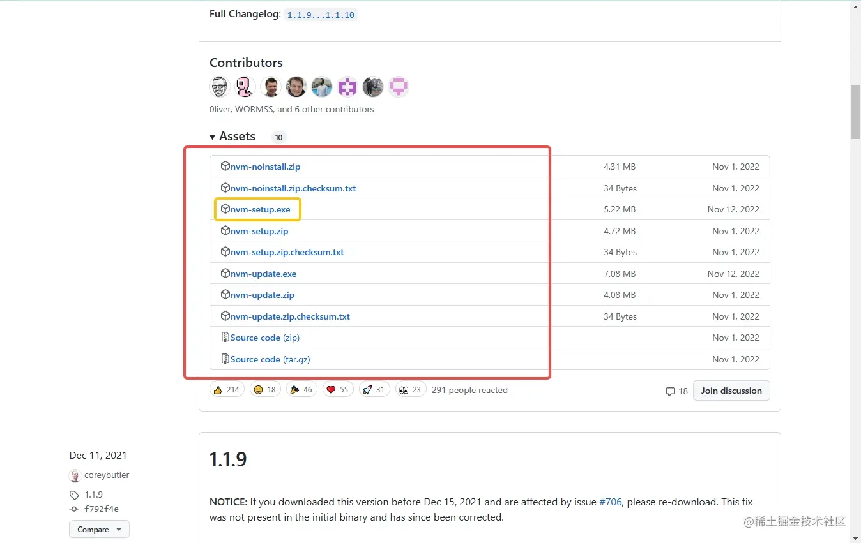React with heart emoji (55)
This screenshot has height=543, width=861.
coord(338,390)
